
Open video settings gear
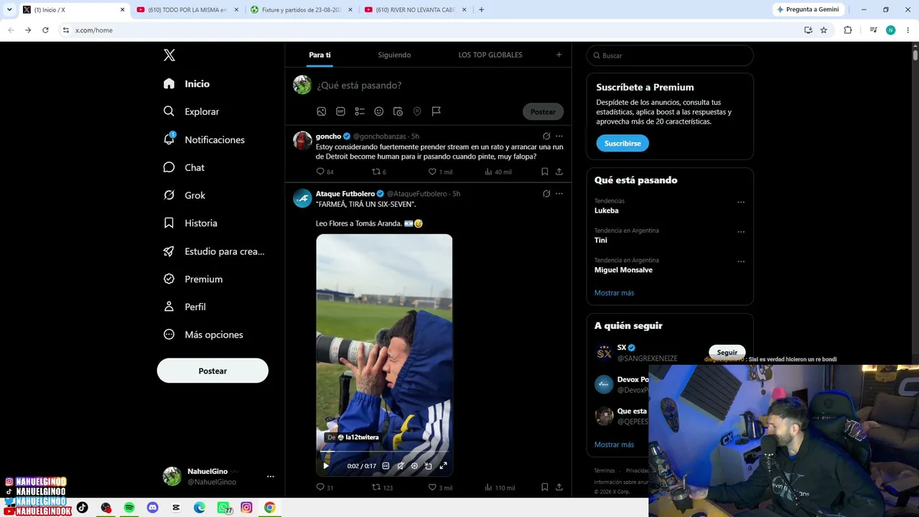point(414,466)
